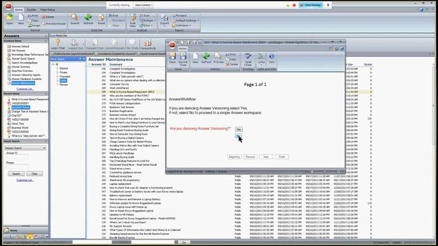Open the Public Sector Agent Dashboard tab
The image size is (438, 246).
pyautogui.click(x=73, y=53)
